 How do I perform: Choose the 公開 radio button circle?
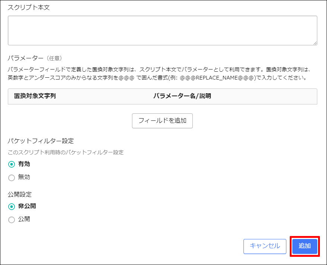click(12, 220)
